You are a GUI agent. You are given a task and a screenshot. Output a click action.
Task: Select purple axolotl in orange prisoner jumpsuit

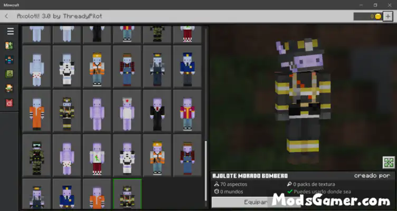pyautogui.click(x=97, y=194)
